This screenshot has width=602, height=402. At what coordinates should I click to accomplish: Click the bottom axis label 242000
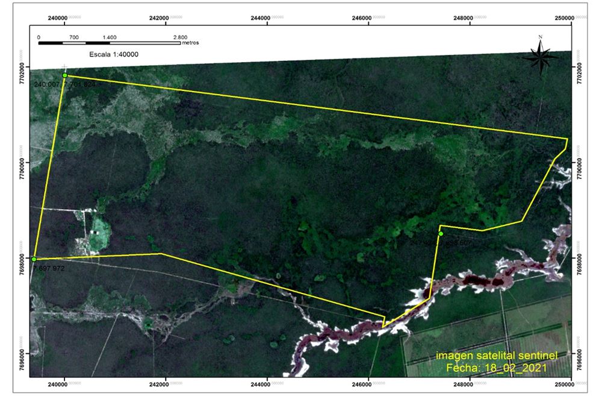tap(158, 385)
